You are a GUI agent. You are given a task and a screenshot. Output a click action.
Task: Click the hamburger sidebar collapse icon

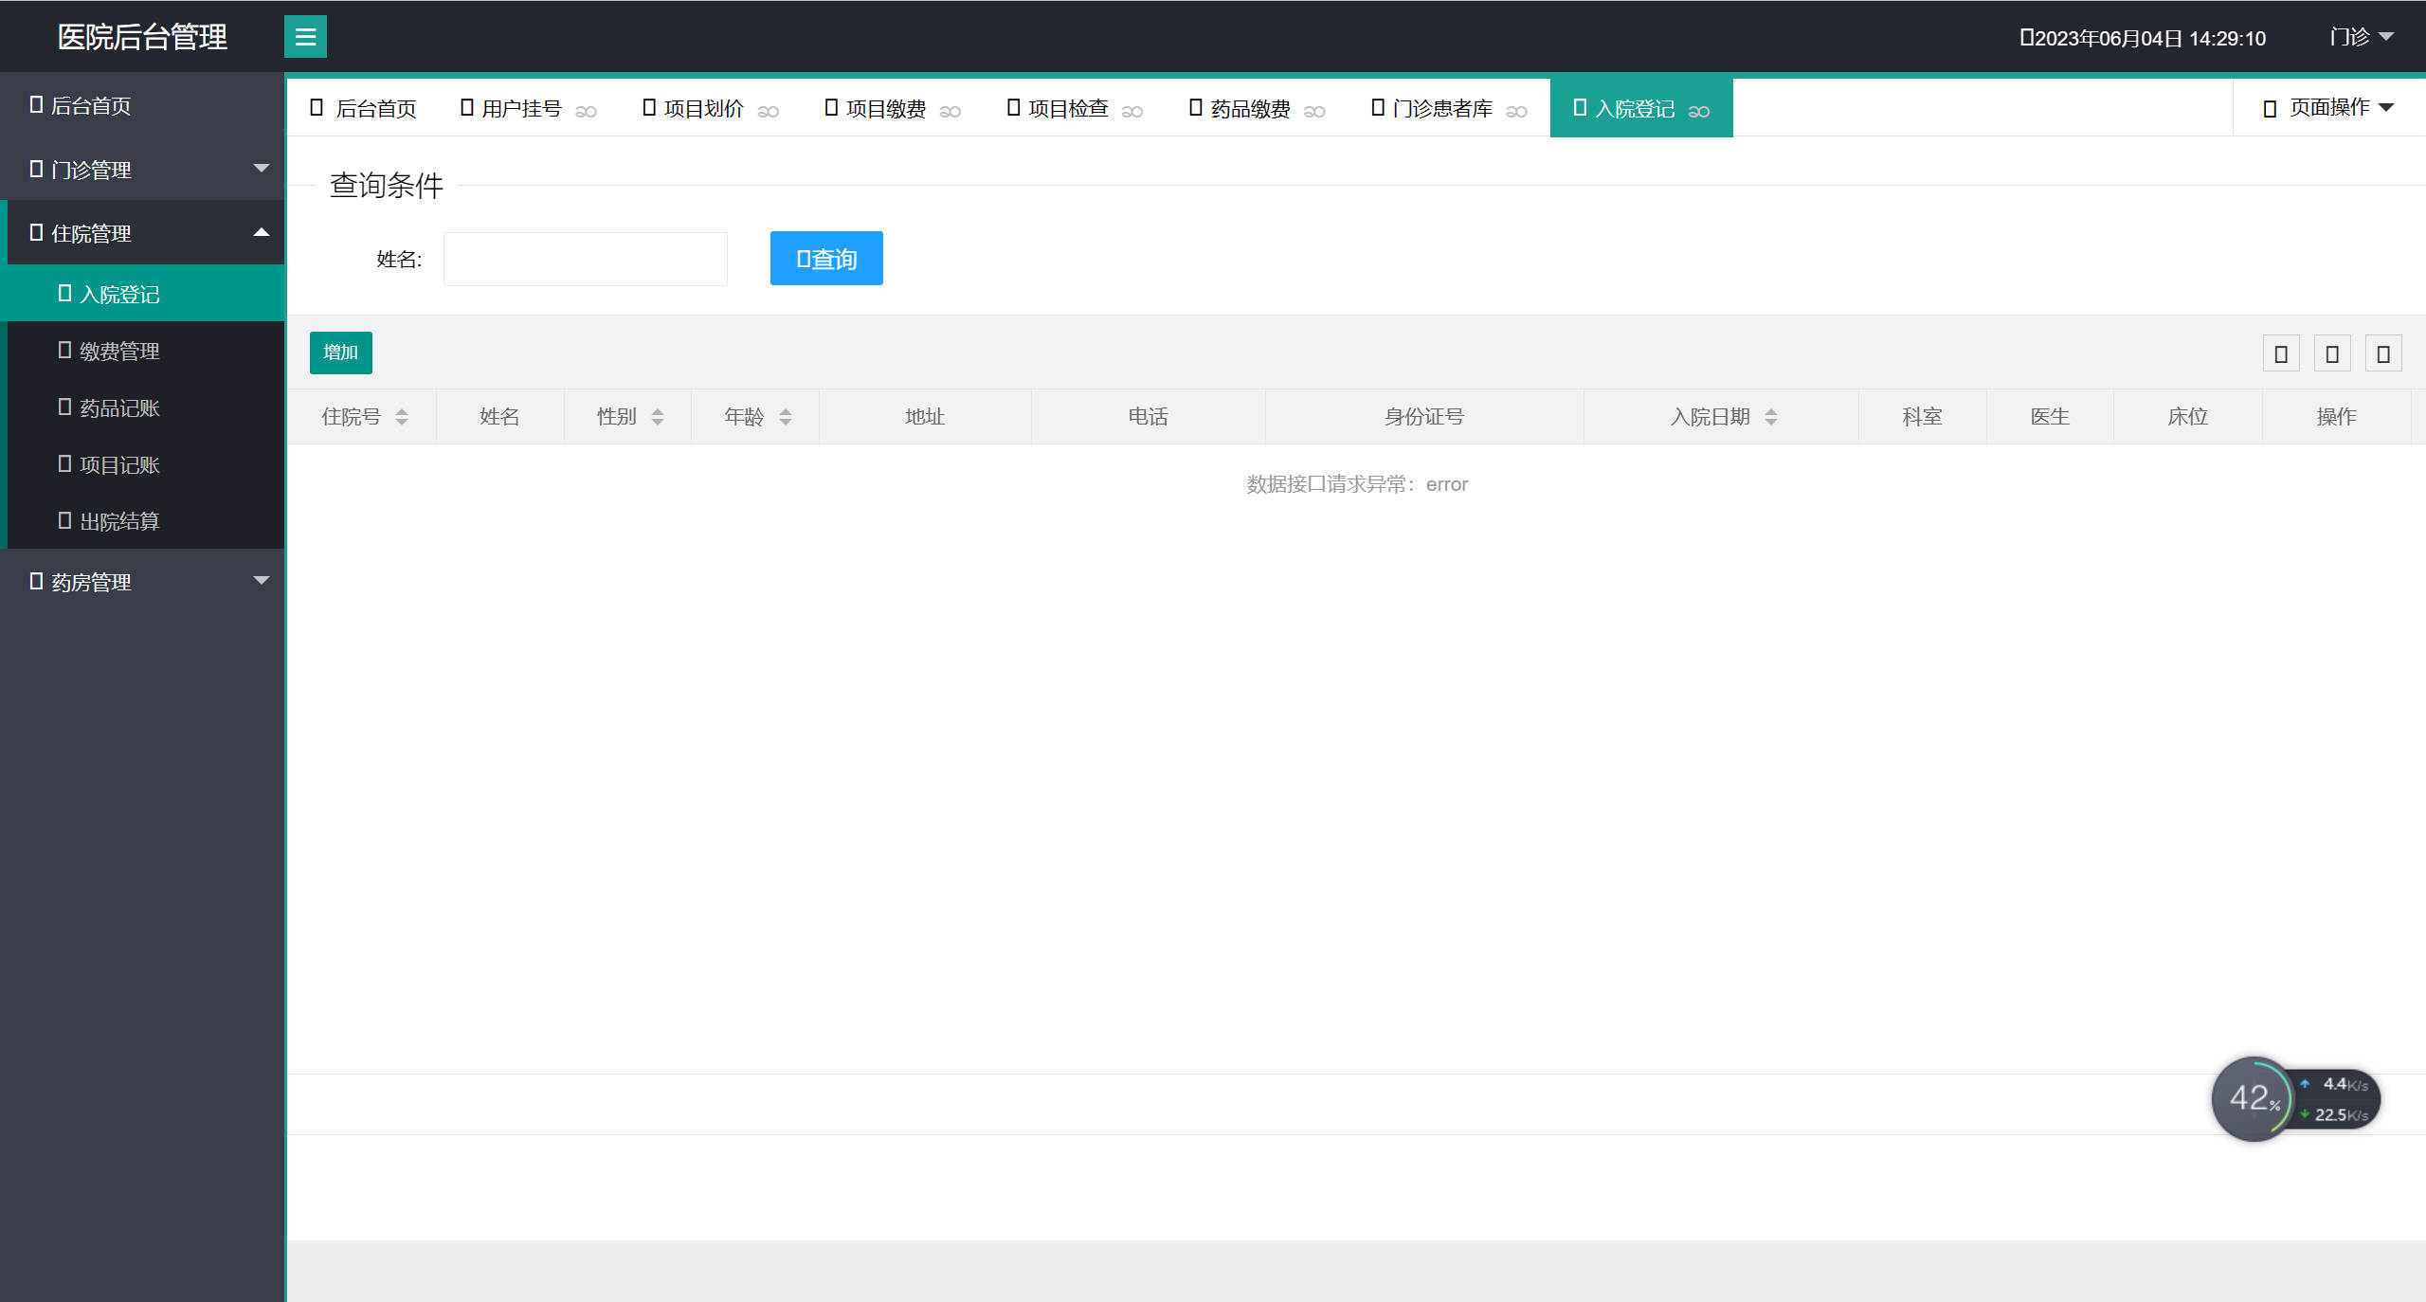click(x=305, y=37)
